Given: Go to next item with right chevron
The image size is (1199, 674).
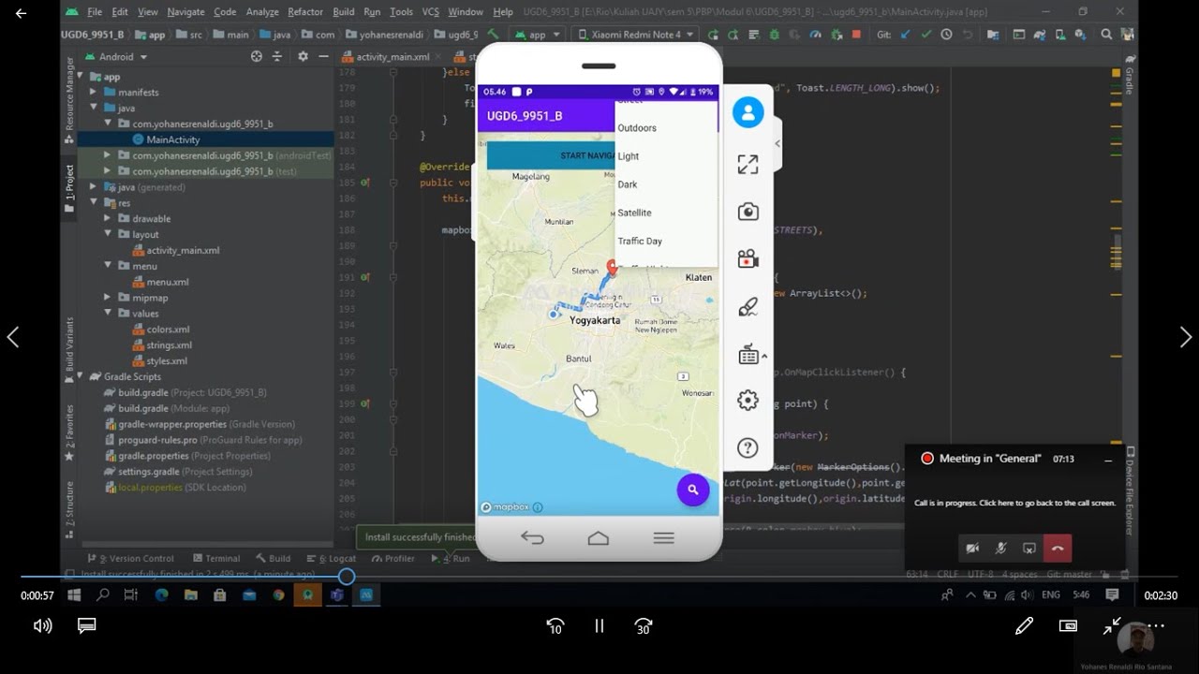Looking at the screenshot, I should pyautogui.click(x=1186, y=337).
